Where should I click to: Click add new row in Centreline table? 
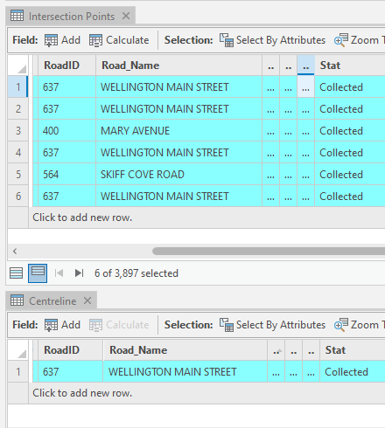tap(82, 393)
